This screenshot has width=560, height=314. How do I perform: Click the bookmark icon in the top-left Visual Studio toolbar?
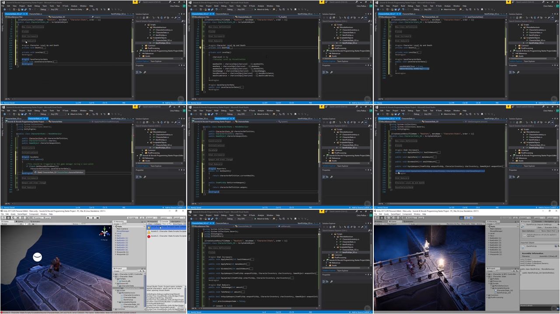click(108, 10)
